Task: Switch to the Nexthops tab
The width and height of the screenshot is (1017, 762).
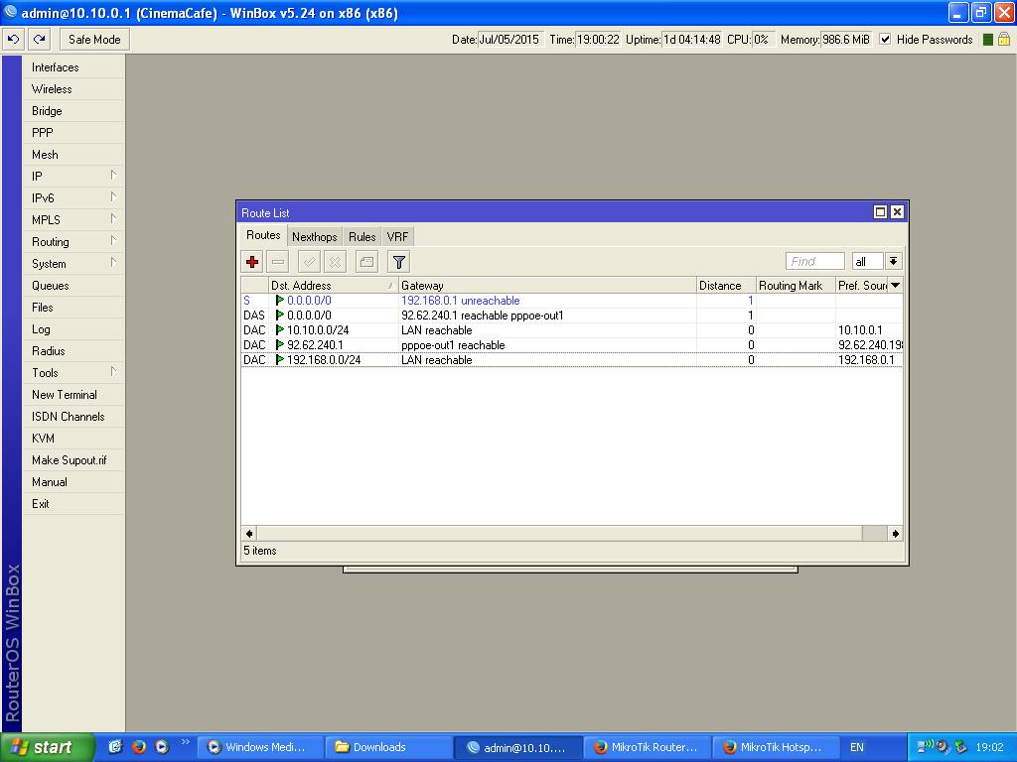Action: click(x=314, y=237)
